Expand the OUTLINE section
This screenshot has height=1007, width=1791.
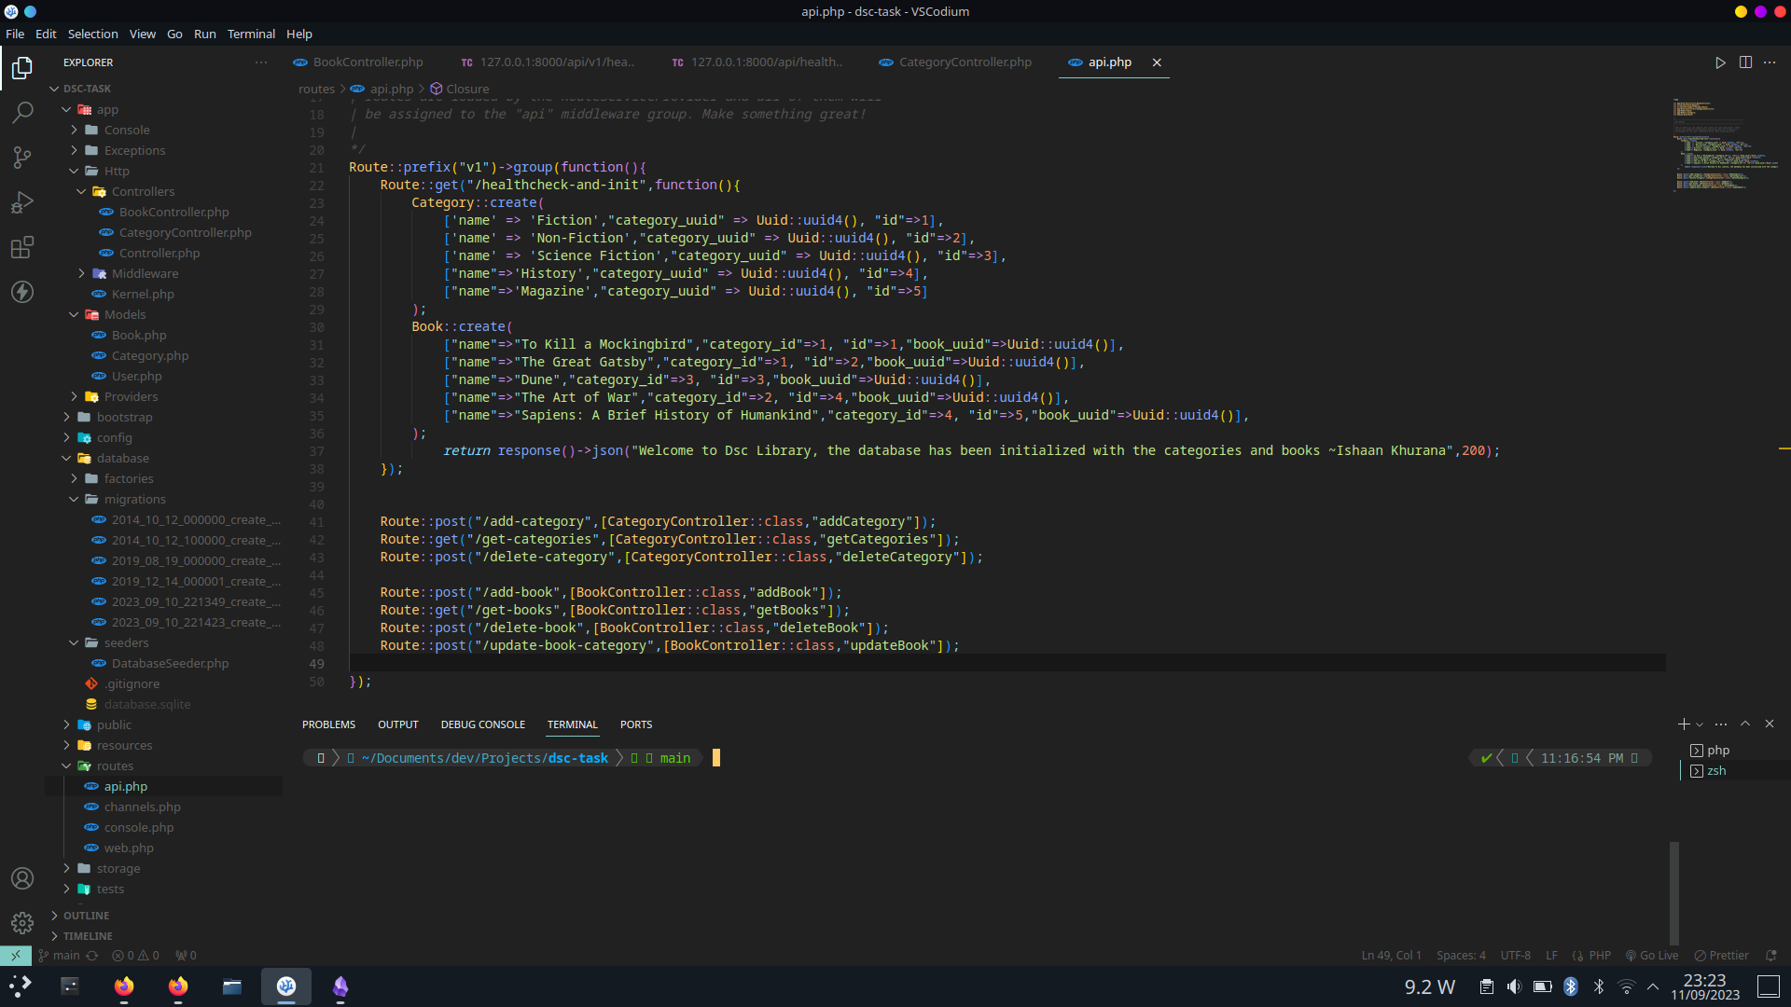pyautogui.click(x=86, y=916)
